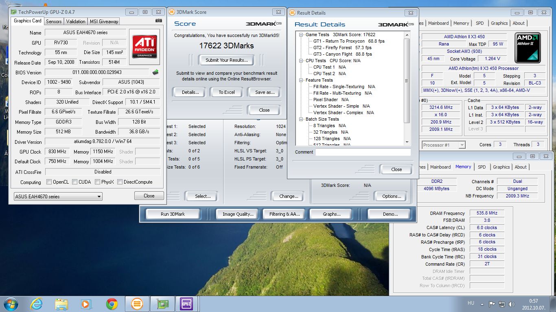Launch the Demo... button
This screenshot has width=556, height=312.
(390, 214)
